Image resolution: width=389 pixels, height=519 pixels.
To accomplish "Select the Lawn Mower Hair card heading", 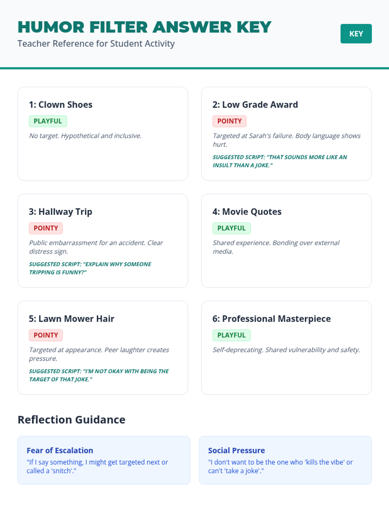I will coord(72,319).
